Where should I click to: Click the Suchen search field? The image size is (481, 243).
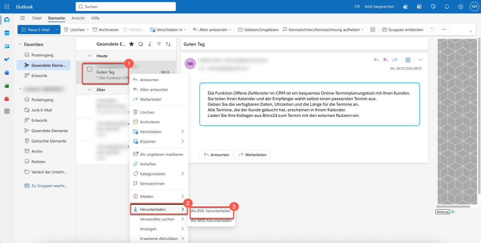point(126,7)
